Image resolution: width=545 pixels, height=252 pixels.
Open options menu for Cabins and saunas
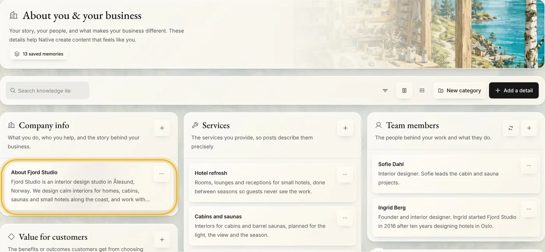point(345,218)
